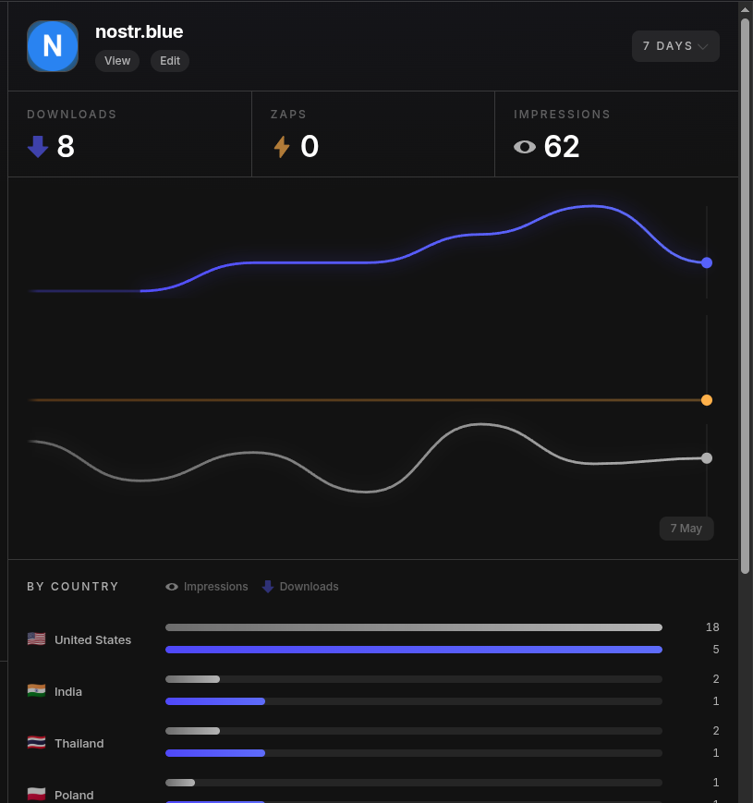This screenshot has width=753, height=803.
Task: Click the downloads arrow icon beside 8
Action: coord(37,147)
